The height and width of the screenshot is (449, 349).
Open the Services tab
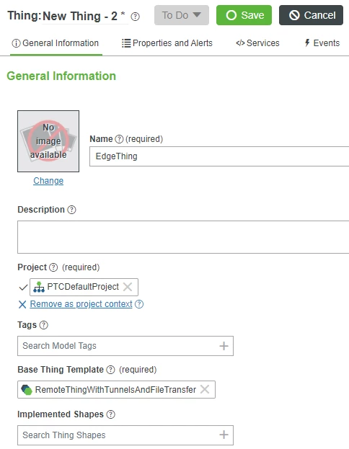(257, 43)
